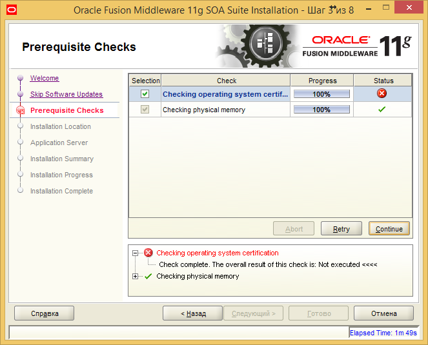The image size is (428, 345).
Task: Click Retry to rerun checks
Action: click(x=341, y=228)
